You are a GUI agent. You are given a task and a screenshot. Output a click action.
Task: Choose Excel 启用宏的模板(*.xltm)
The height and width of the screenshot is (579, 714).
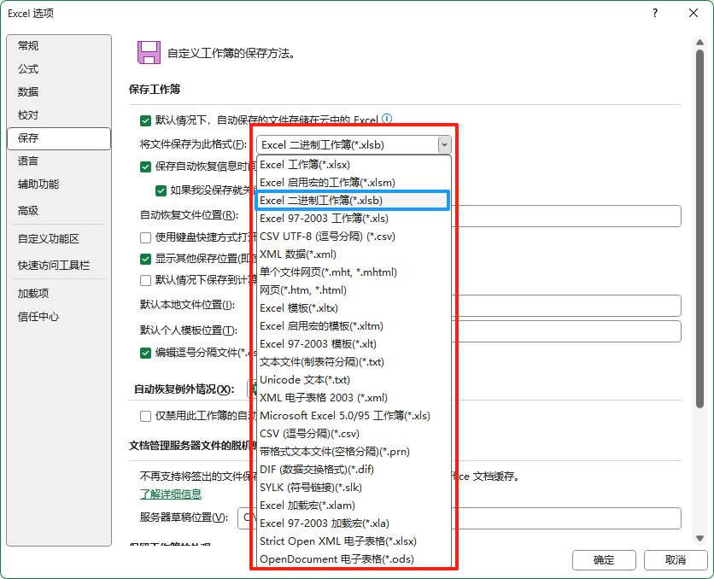coord(354,326)
